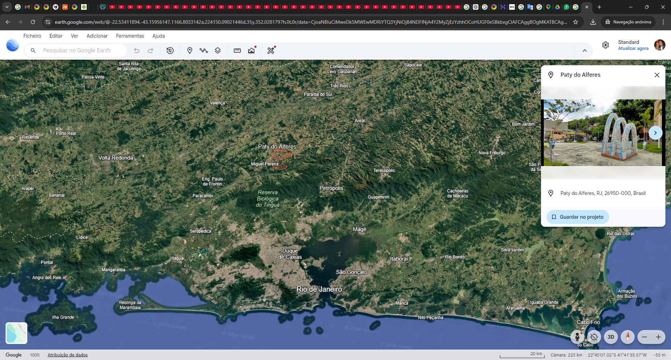Screen dimensions: 671x360
Task: Click Guardar no projeto button
Action: click(578, 217)
